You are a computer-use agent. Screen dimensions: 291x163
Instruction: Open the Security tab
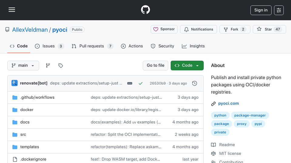[x=162, y=46]
